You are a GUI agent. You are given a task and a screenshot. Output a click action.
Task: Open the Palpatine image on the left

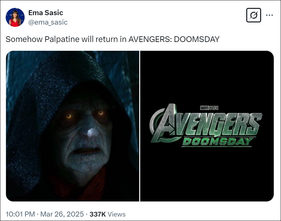coord(73,126)
